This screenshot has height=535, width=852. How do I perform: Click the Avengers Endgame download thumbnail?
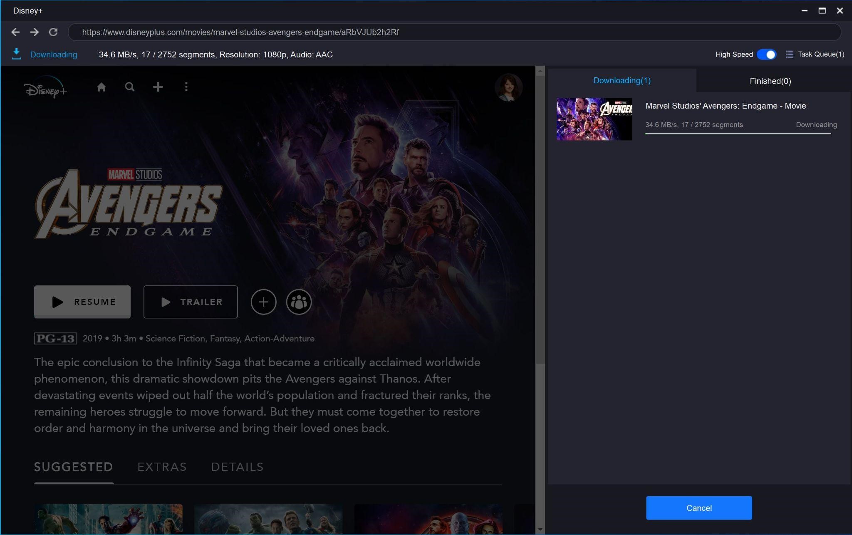click(x=594, y=119)
